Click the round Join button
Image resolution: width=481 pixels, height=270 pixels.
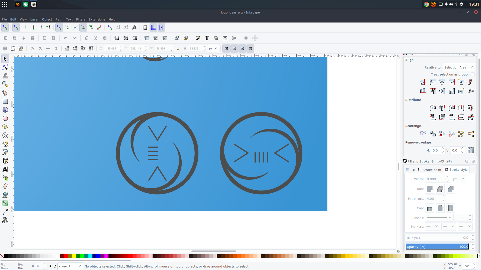tap(440, 189)
